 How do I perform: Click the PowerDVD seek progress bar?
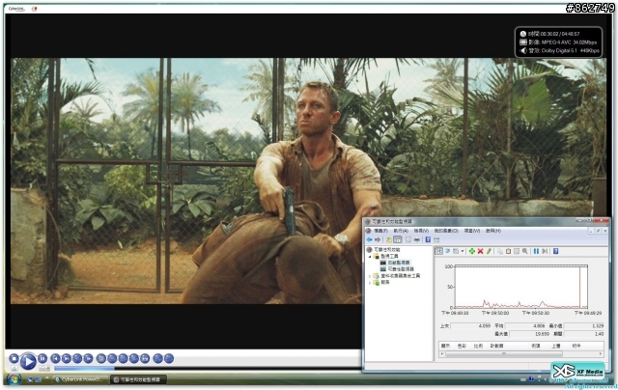coord(207,369)
